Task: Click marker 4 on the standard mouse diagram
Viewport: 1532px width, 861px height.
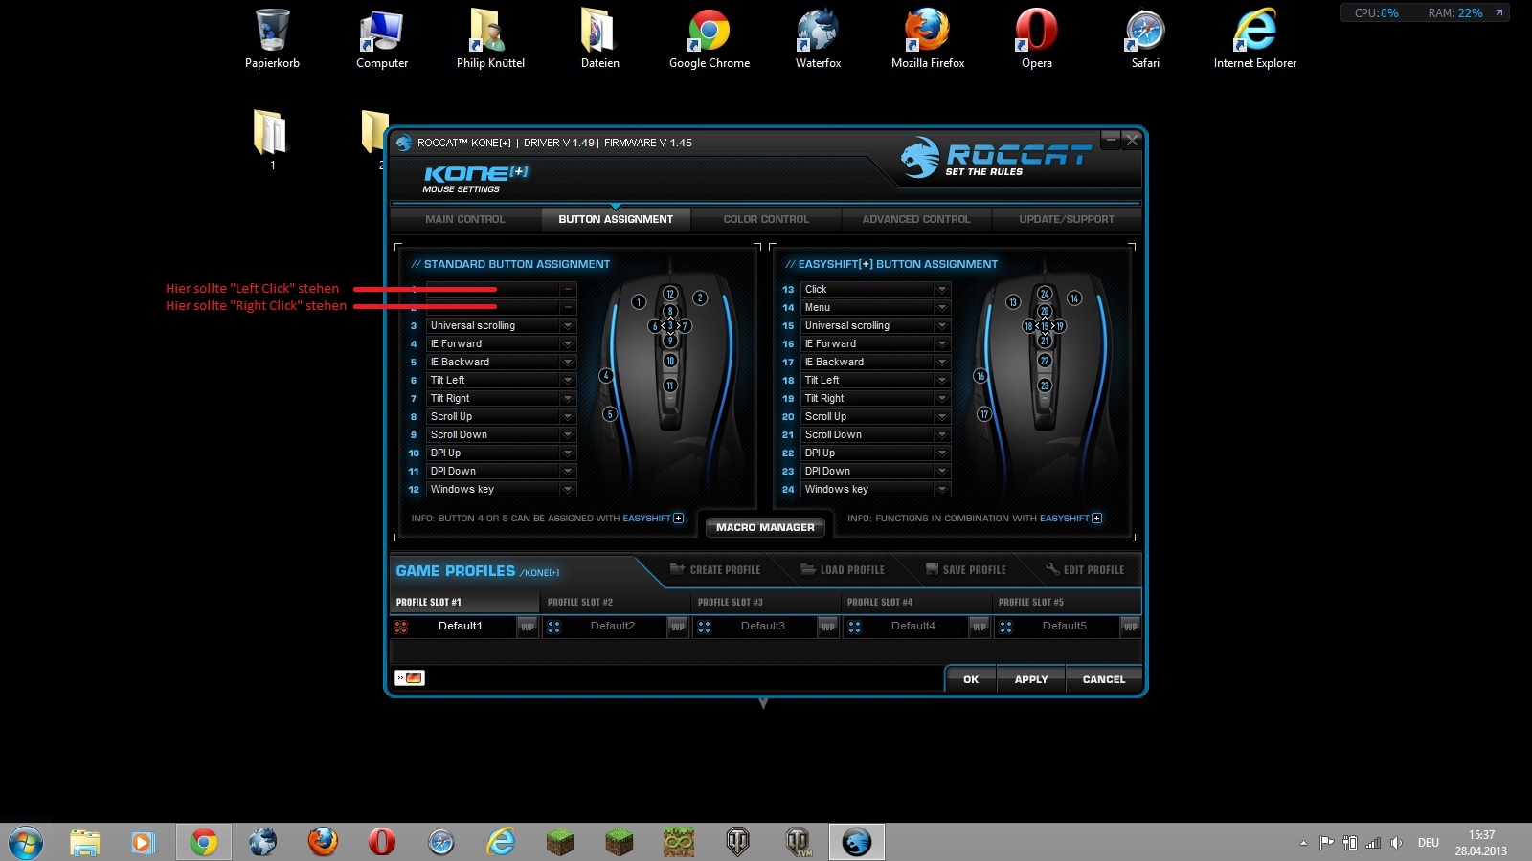Action: pos(605,376)
